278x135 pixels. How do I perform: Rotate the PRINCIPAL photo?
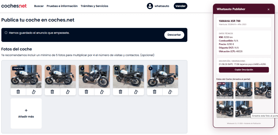[34, 92]
